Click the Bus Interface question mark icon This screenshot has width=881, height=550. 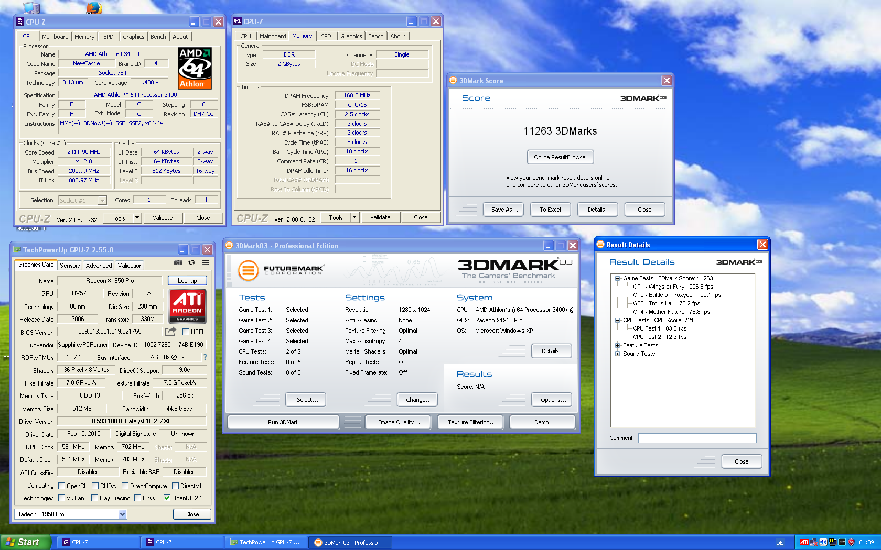coord(205,357)
